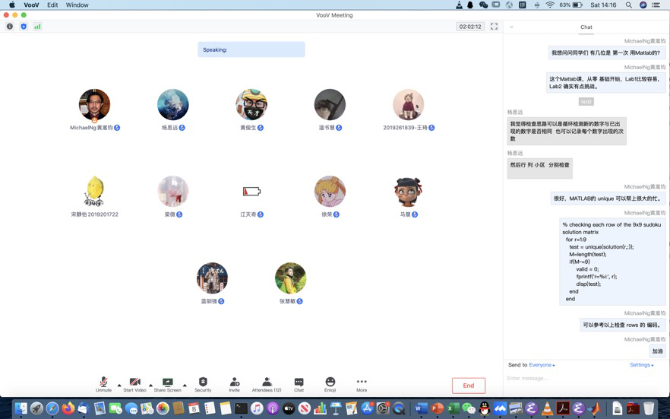Image resolution: width=670 pixels, height=419 pixels.
Task: Expand the arrow next to Unmute
Action: (x=119, y=385)
